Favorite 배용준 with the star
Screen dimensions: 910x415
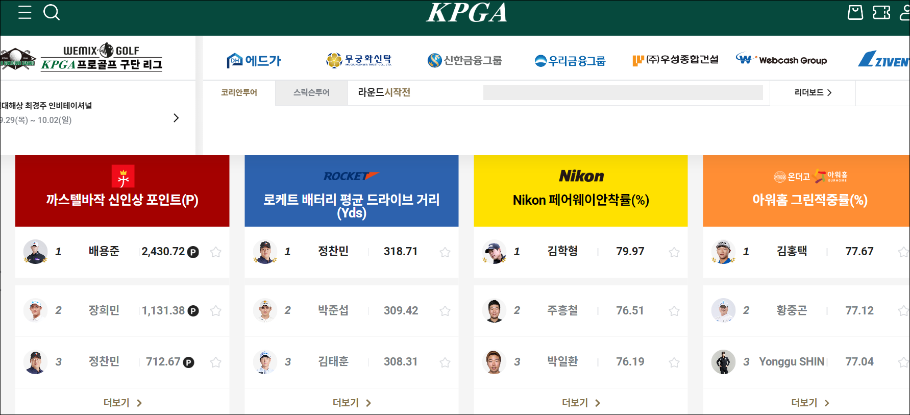pyautogui.click(x=216, y=252)
